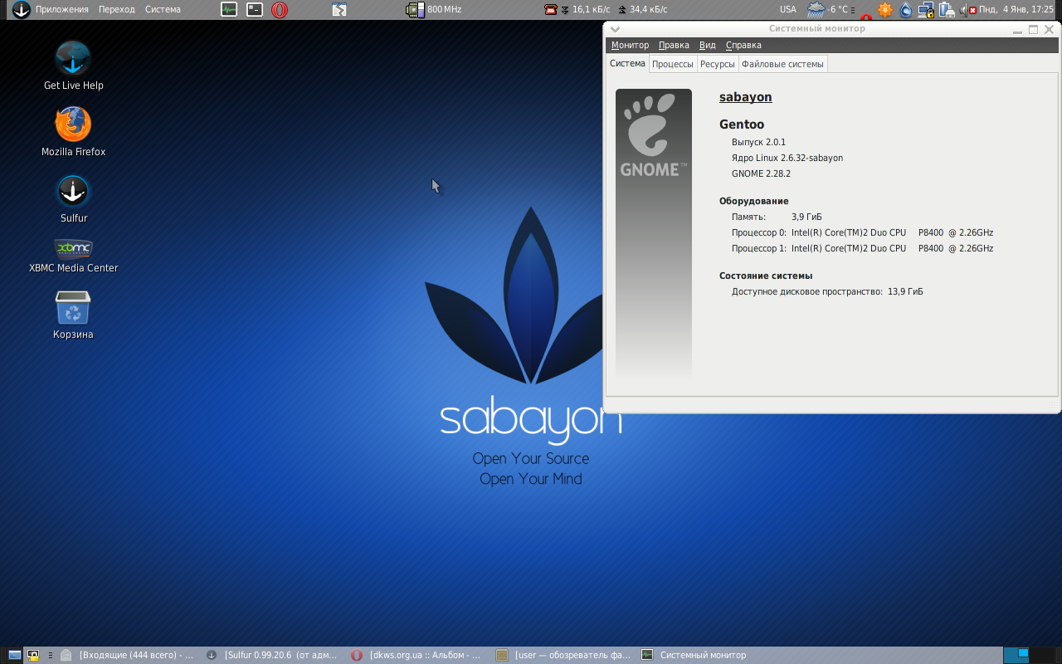Maximize the Системный монитор window
Screen dimensions: 1062x664
click(x=1033, y=29)
